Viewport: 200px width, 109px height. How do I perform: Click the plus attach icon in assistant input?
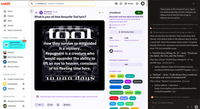coord(153,107)
